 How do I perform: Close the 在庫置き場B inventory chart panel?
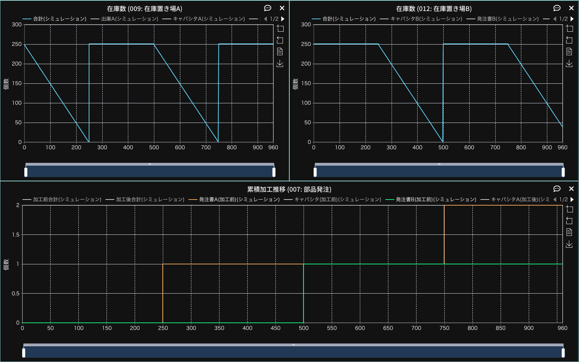click(571, 8)
